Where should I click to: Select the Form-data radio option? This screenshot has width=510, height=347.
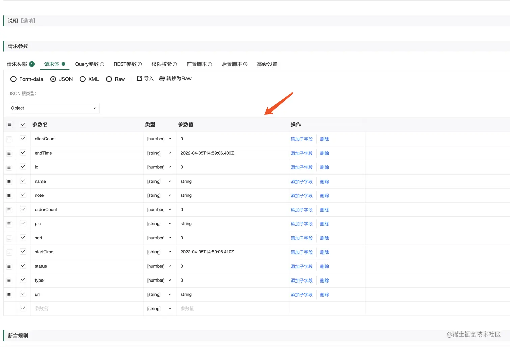click(x=13, y=79)
